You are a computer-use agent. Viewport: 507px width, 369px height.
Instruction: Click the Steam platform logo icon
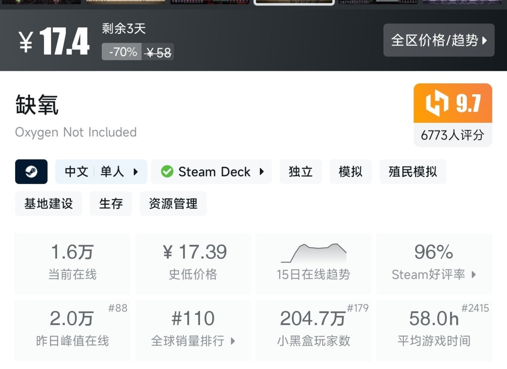(x=31, y=171)
